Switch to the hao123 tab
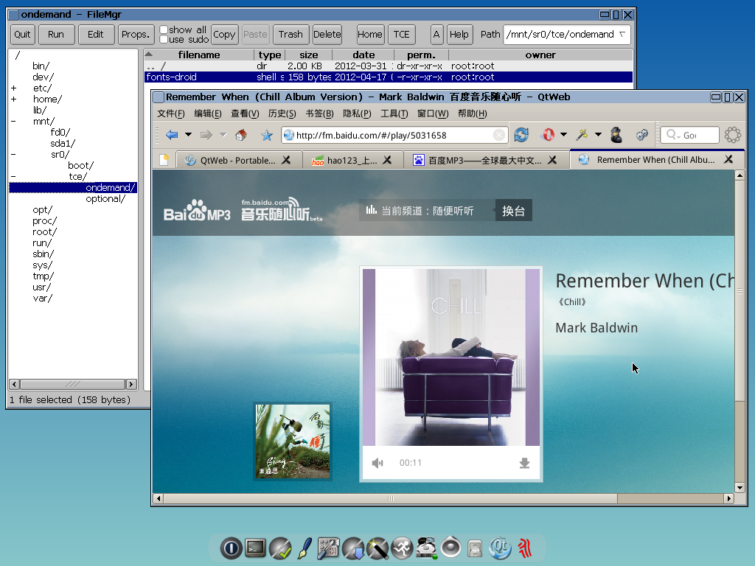The width and height of the screenshot is (755, 566). coord(352,160)
